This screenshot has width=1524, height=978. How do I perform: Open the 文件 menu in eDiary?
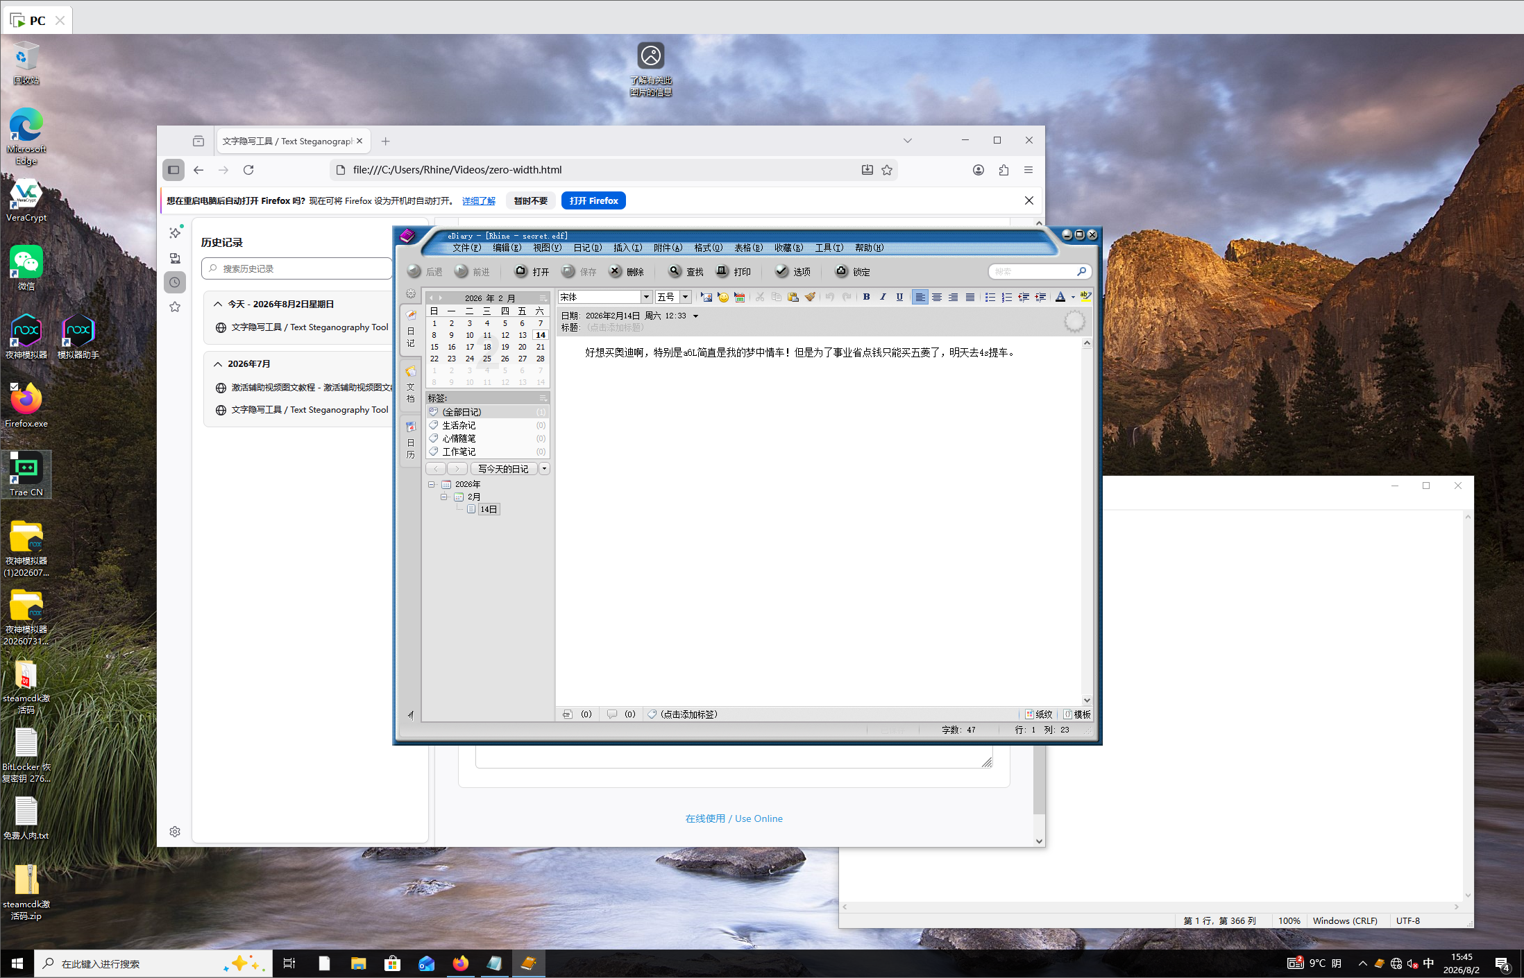point(466,248)
